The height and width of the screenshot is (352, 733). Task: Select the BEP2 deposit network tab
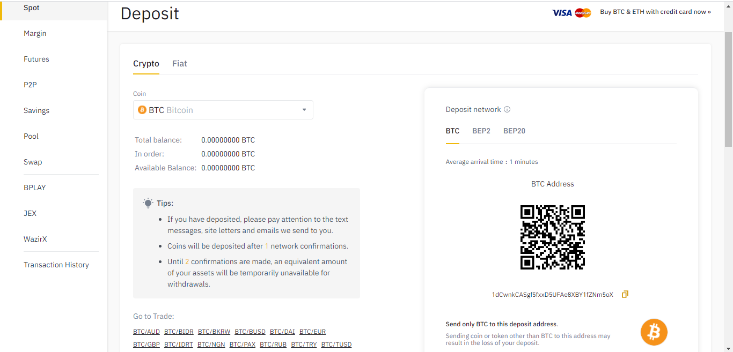coord(481,131)
